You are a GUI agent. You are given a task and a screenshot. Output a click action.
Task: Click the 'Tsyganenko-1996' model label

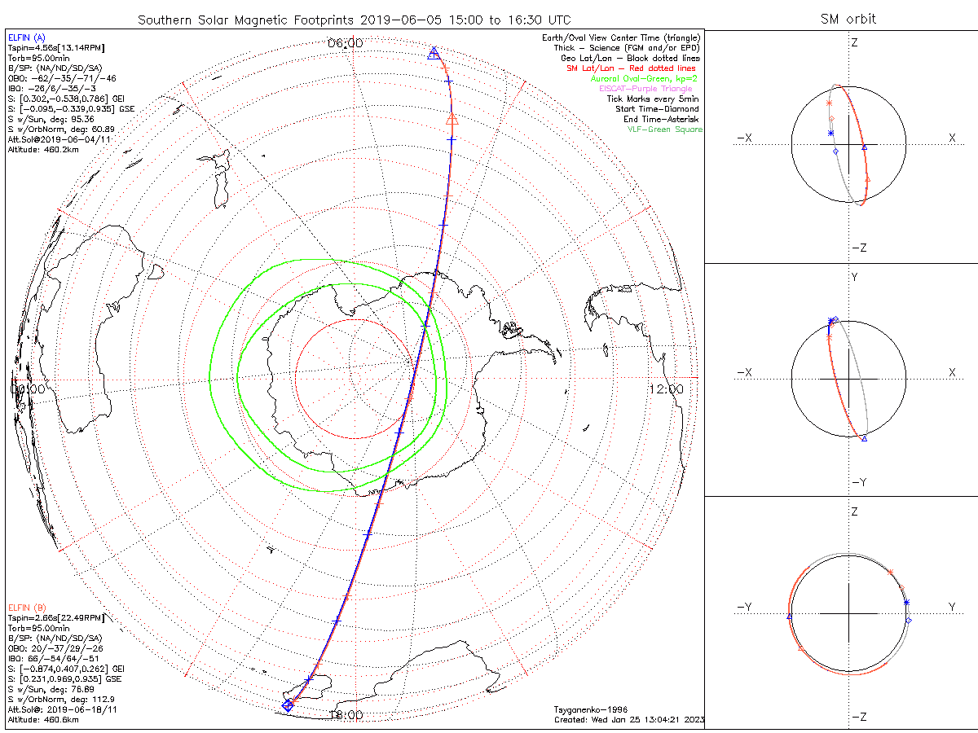pos(590,709)
